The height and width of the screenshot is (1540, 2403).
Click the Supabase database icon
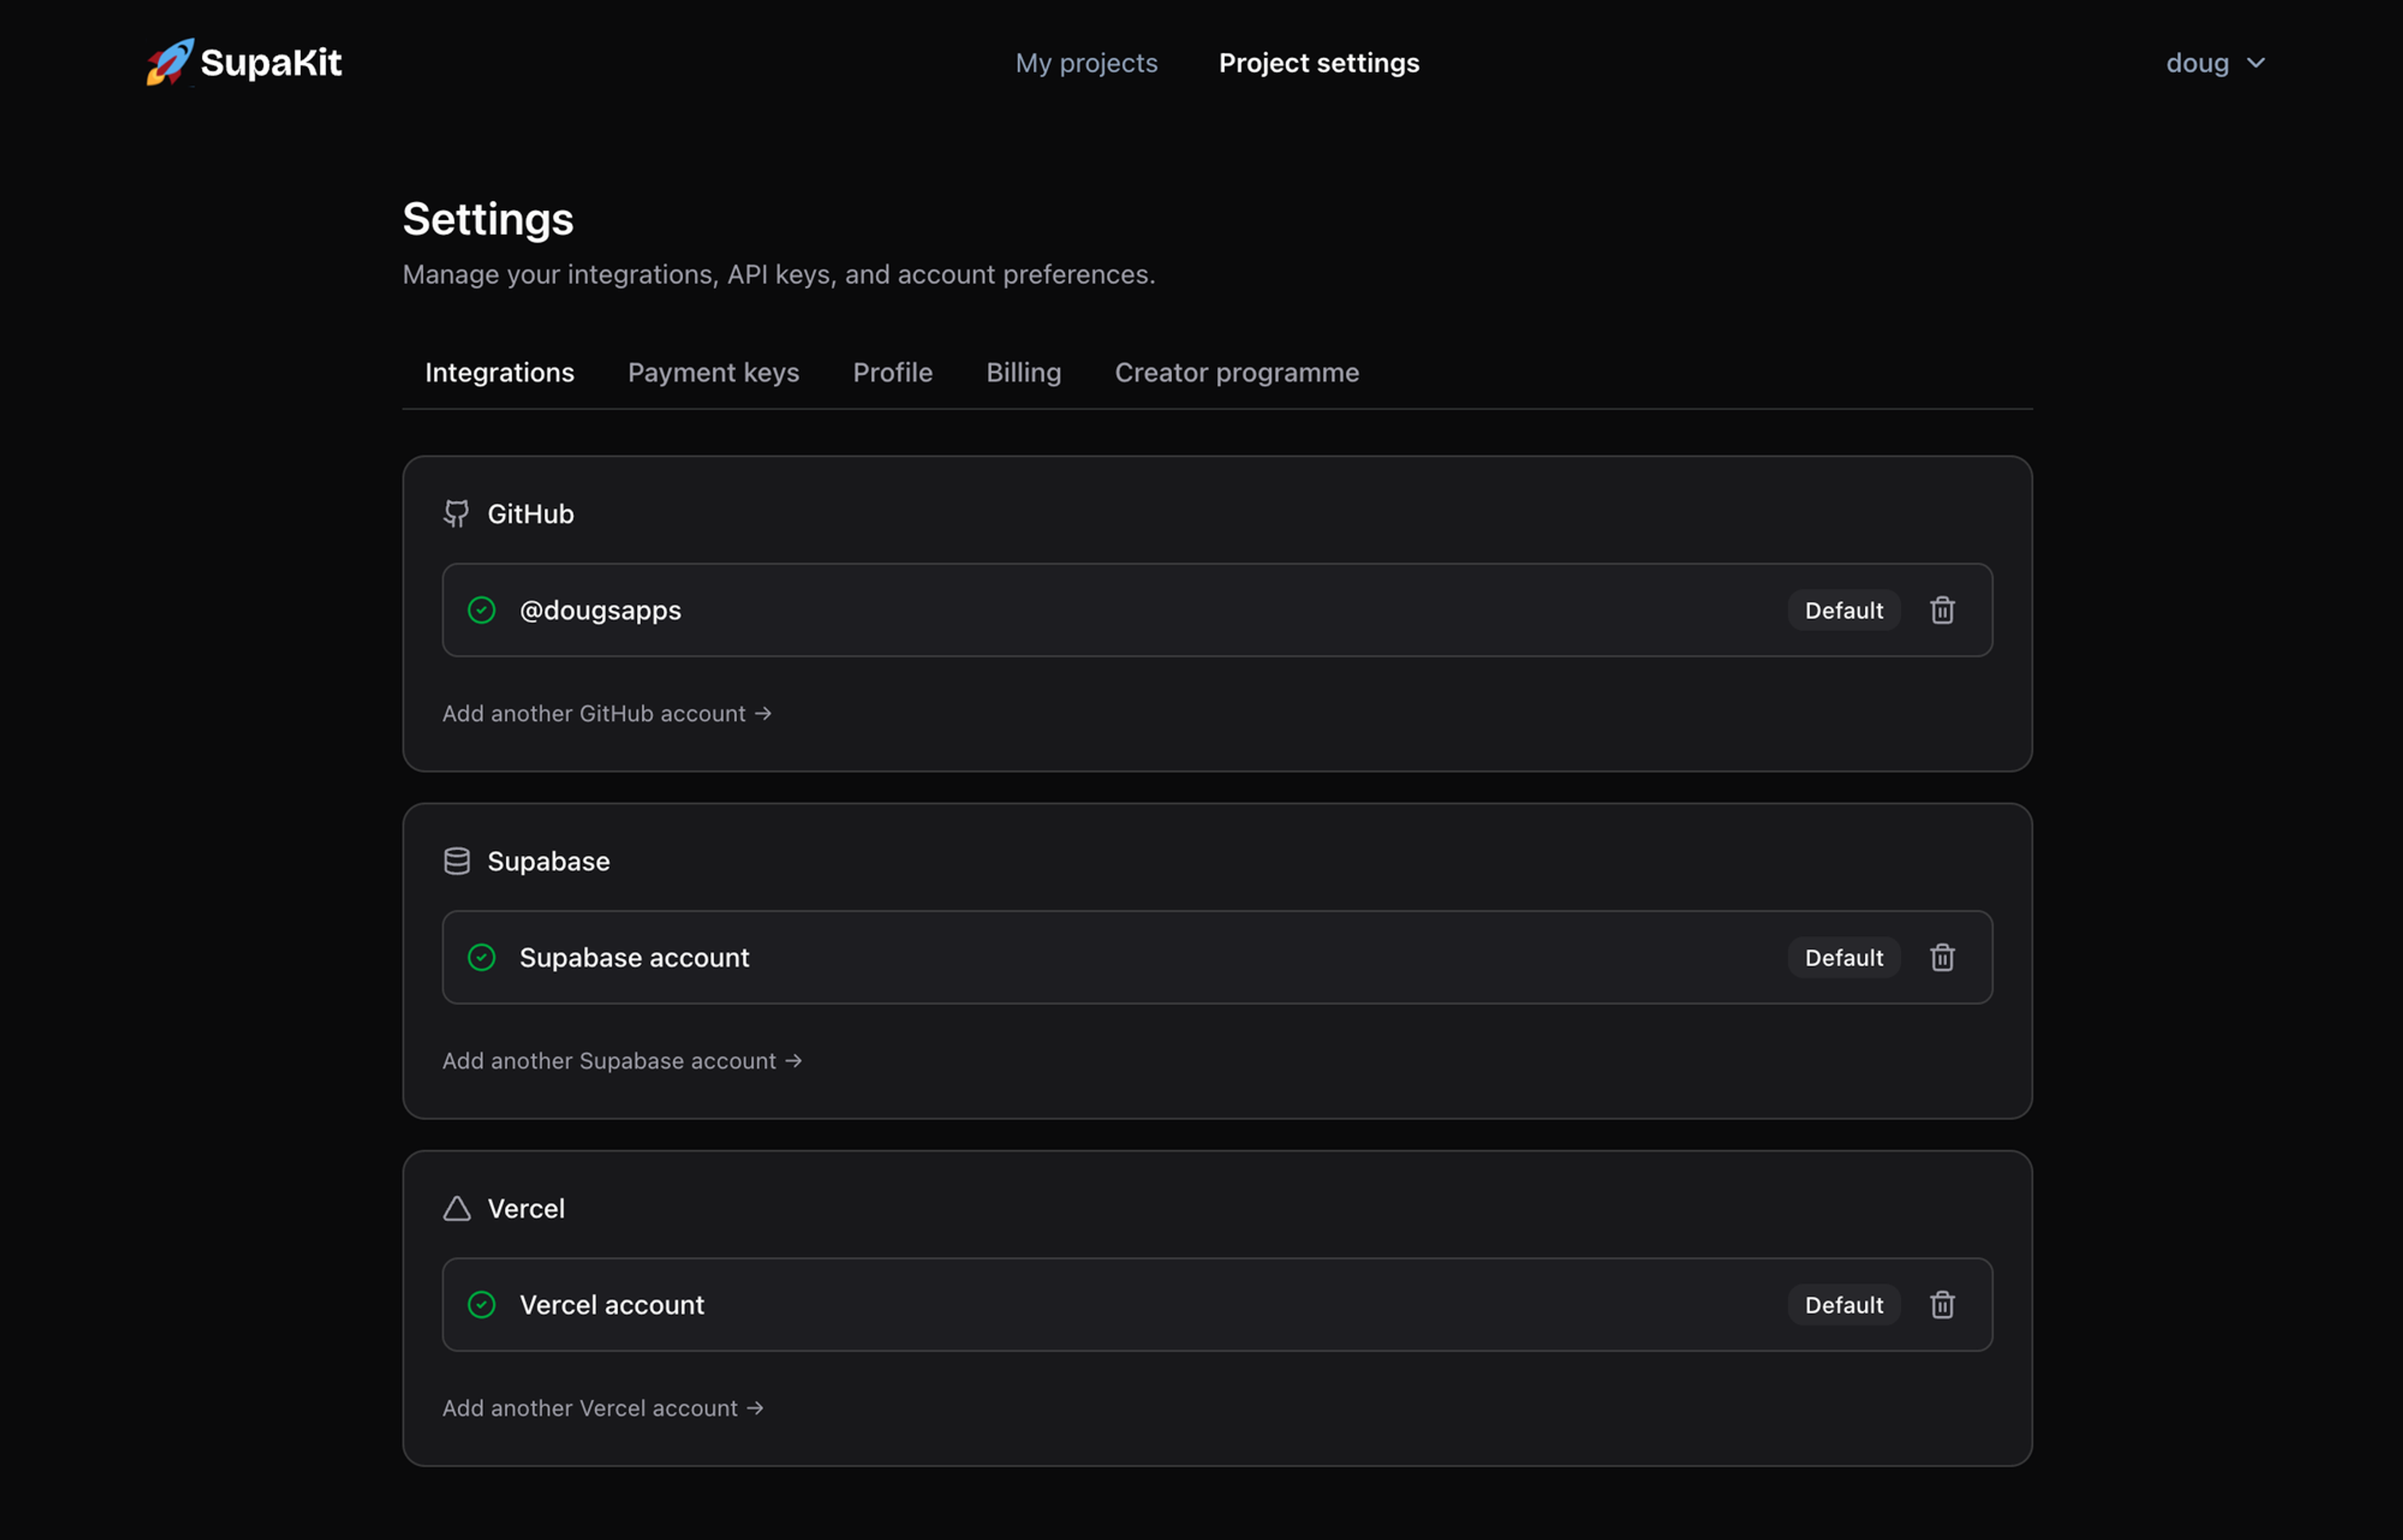pos(457,861)
